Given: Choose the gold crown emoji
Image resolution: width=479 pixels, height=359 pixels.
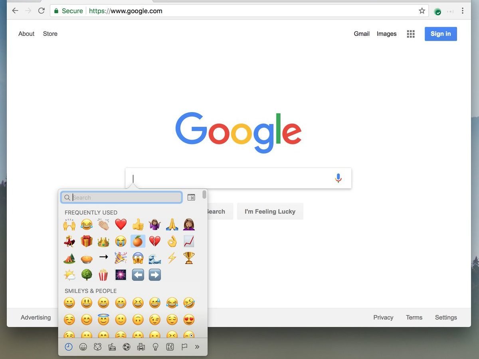Looking at the screenshot, I should coord(103,241).
